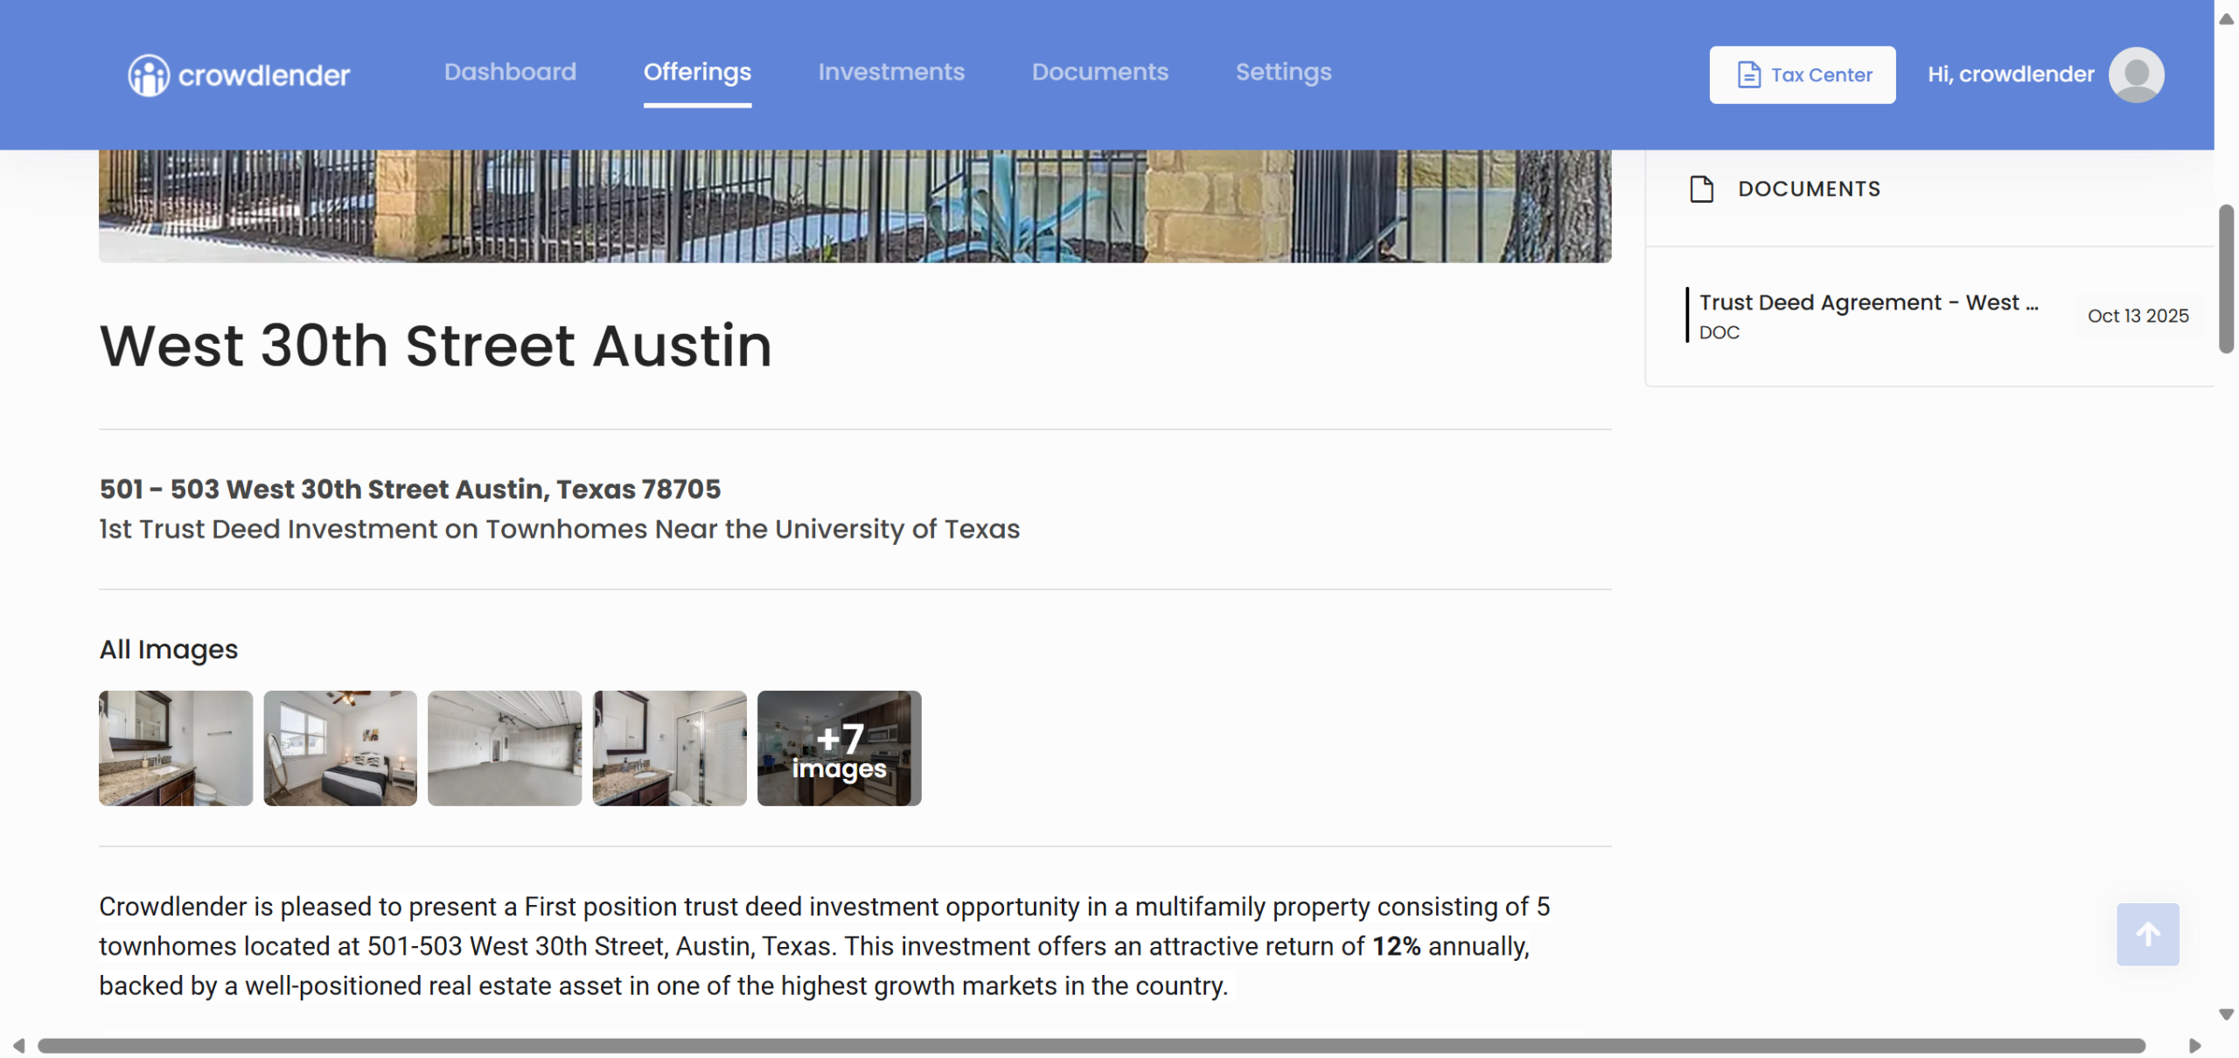
Task: Select the Offerings tab
Action: tap(697, 72)
